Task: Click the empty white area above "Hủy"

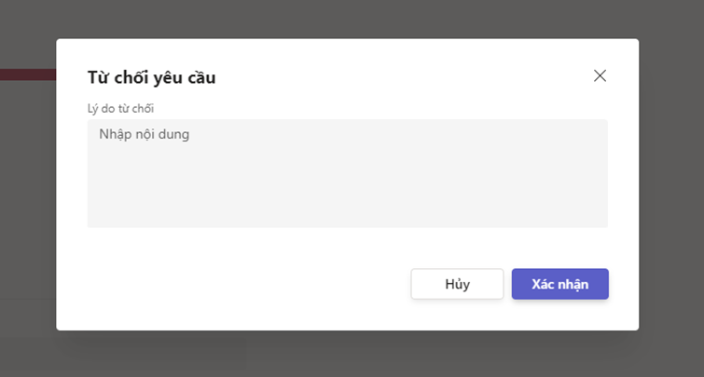Action: point(457,248)
